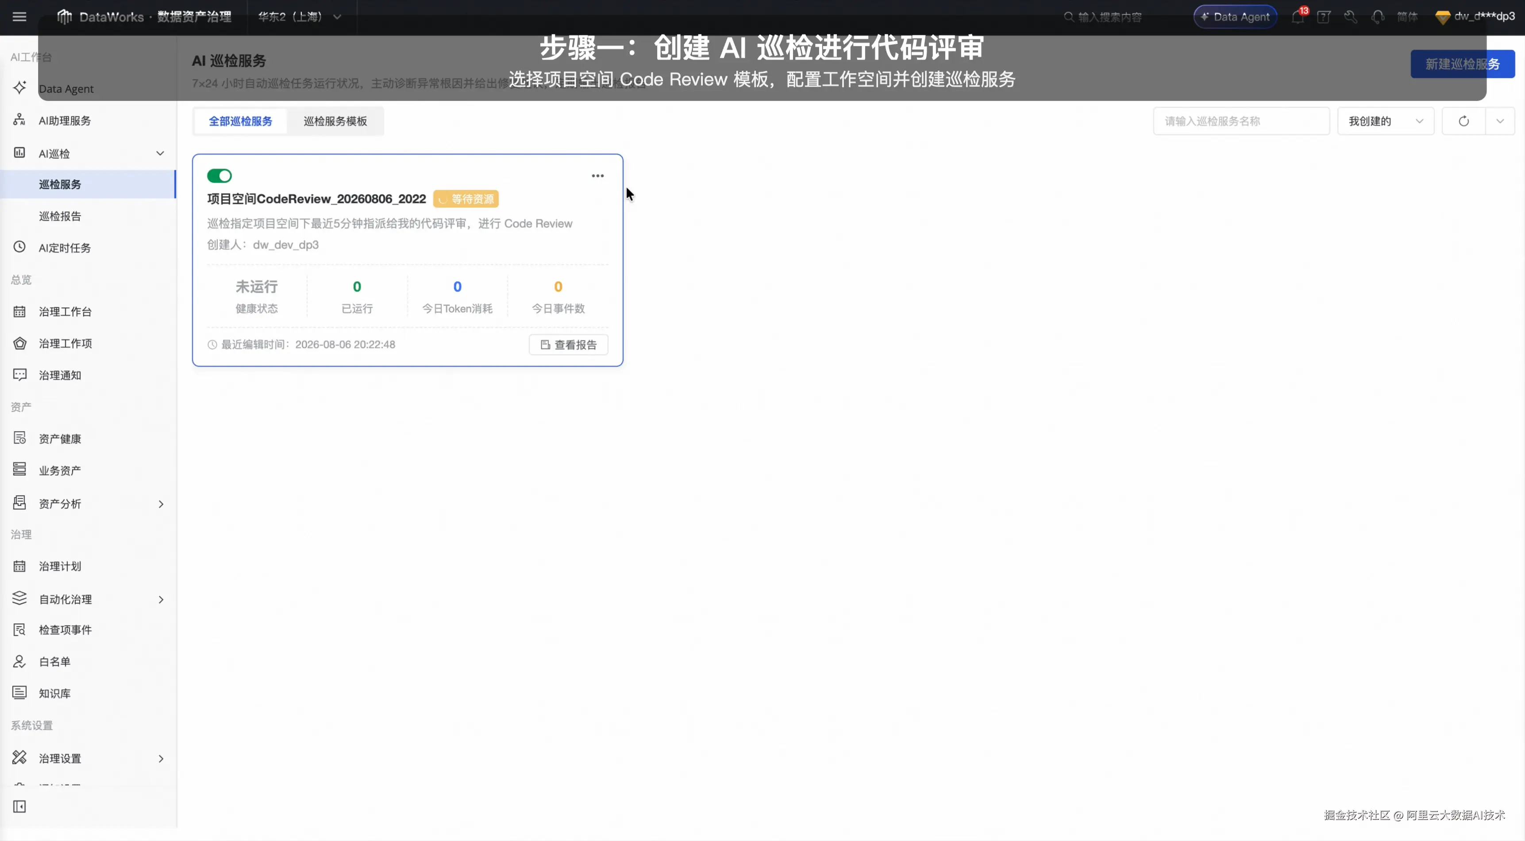This screenshot has height=841, width=1525.
Task: Select 巡检服务 in the sidebar
Action: pyautogui.click(x=88, y=184)
